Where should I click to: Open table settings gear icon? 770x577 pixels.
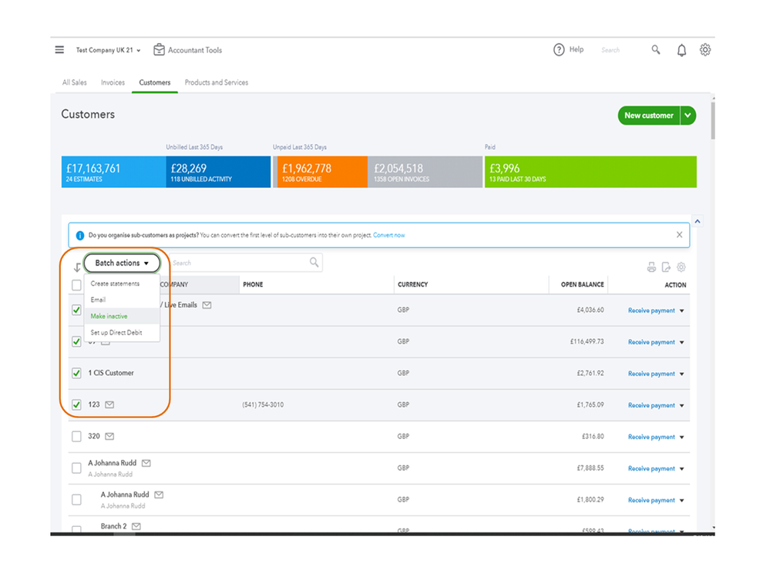(681, 267)
